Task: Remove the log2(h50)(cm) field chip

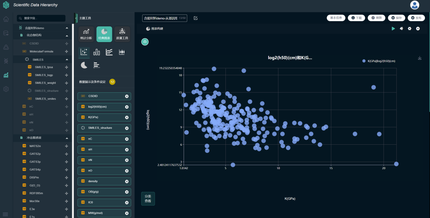Action: point(127,107)
